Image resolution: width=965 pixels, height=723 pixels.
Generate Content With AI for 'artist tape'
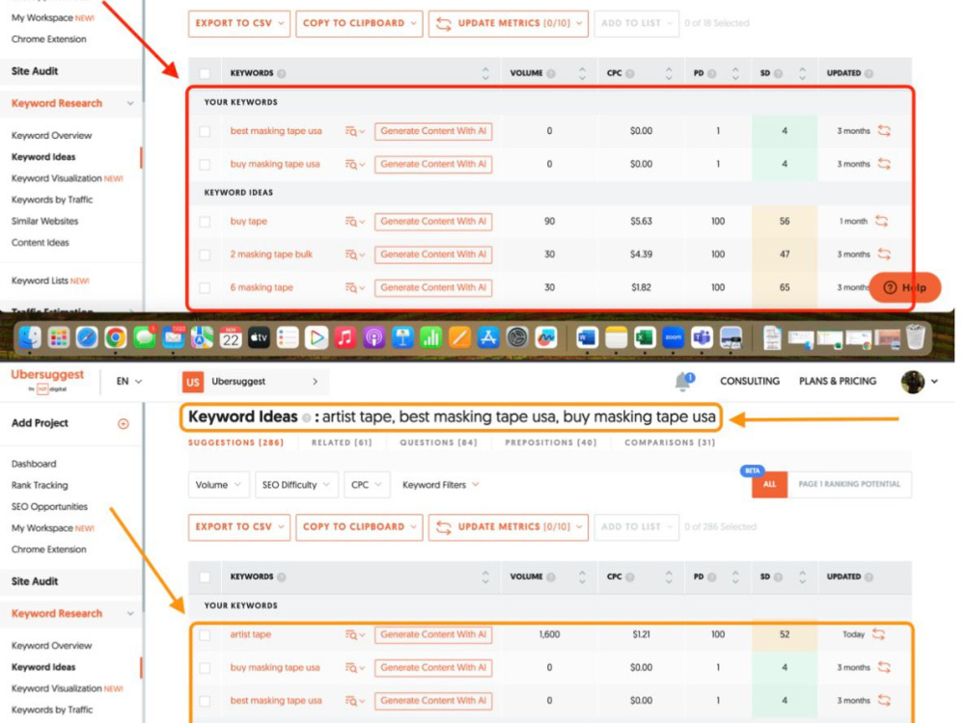click(433, 634)
